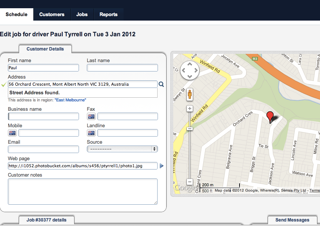Switch to the Schedule tab
320x226 pixels.
point(16,15)
